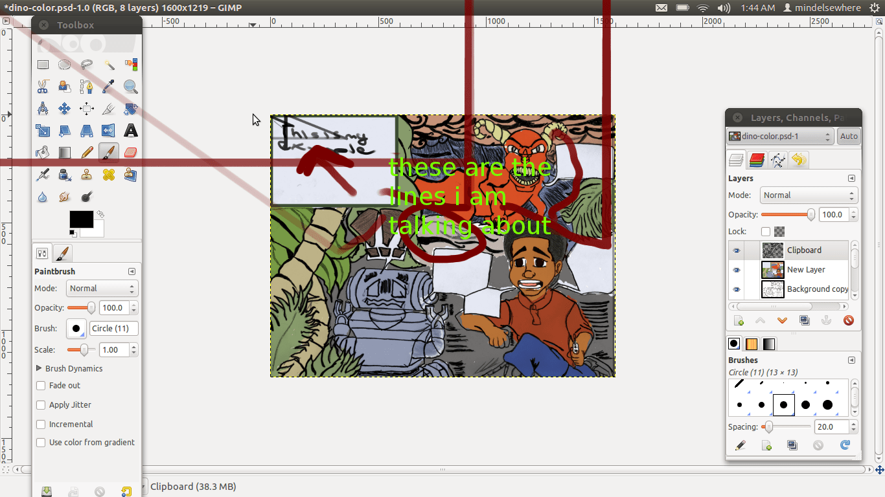
Task: Toggle the Incremental checkbox
Action: click(x=41, y=425)
